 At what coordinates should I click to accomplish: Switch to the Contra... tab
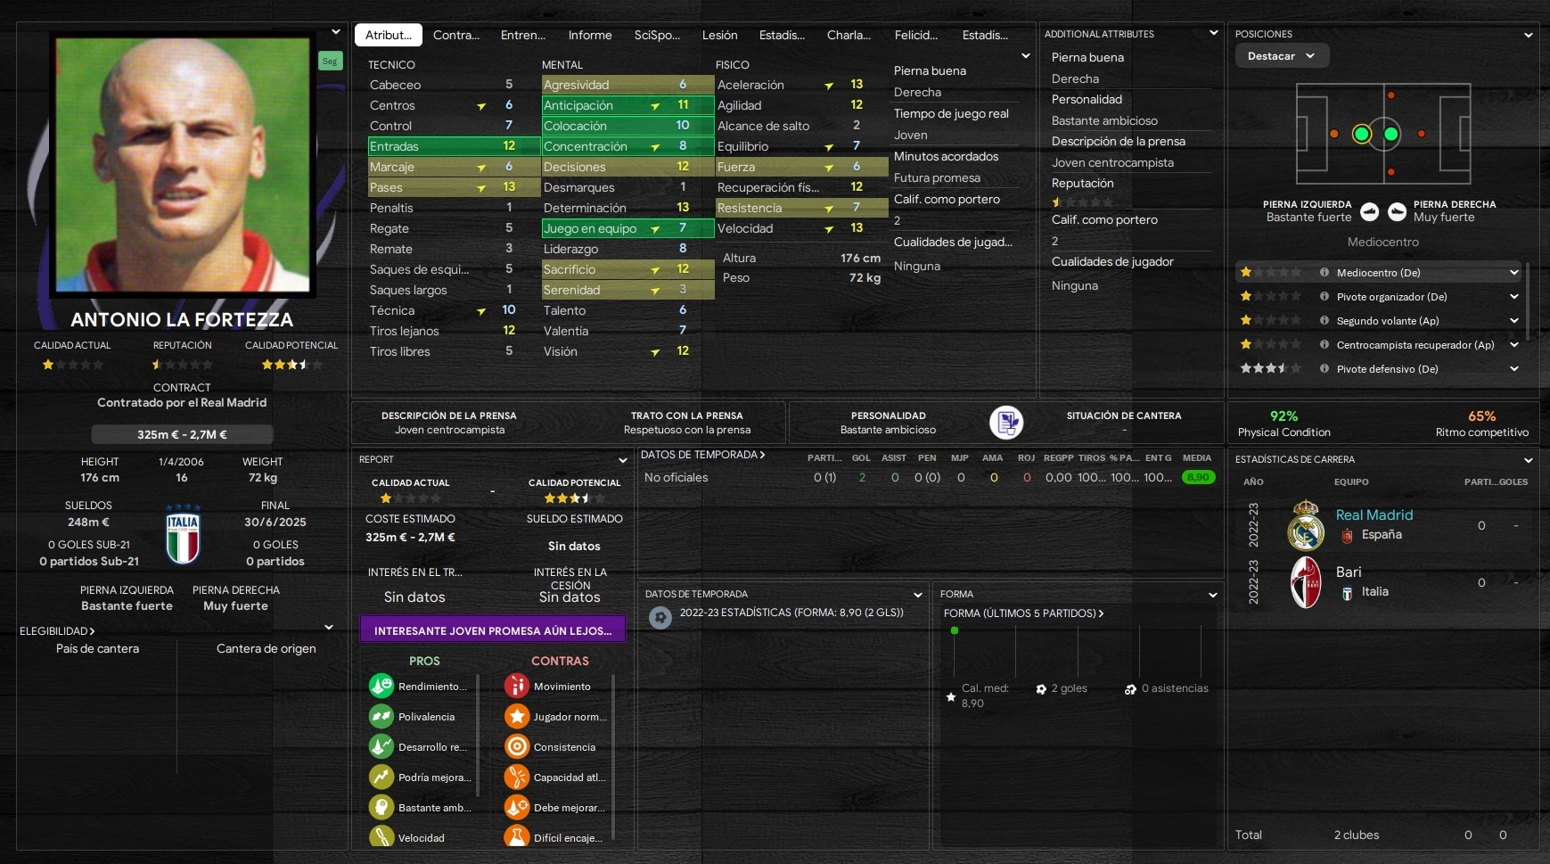[456, 35]
